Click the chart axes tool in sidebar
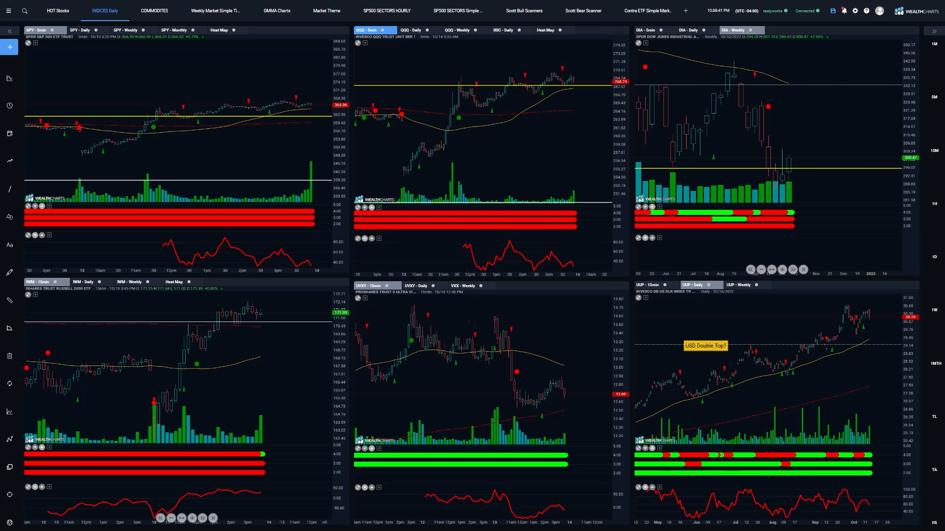 pos(9,78)
